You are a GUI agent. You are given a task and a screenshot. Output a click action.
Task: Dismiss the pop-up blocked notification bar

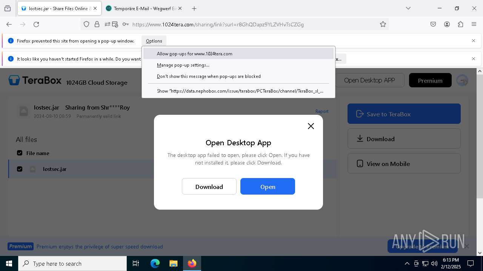pos(474,41)
